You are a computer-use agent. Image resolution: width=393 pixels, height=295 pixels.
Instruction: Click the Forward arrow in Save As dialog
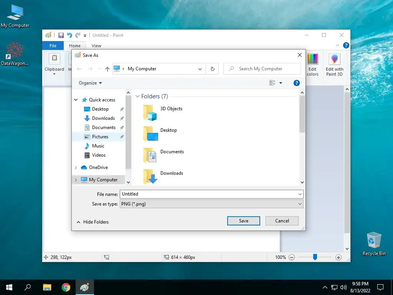(x=90, y=69)
